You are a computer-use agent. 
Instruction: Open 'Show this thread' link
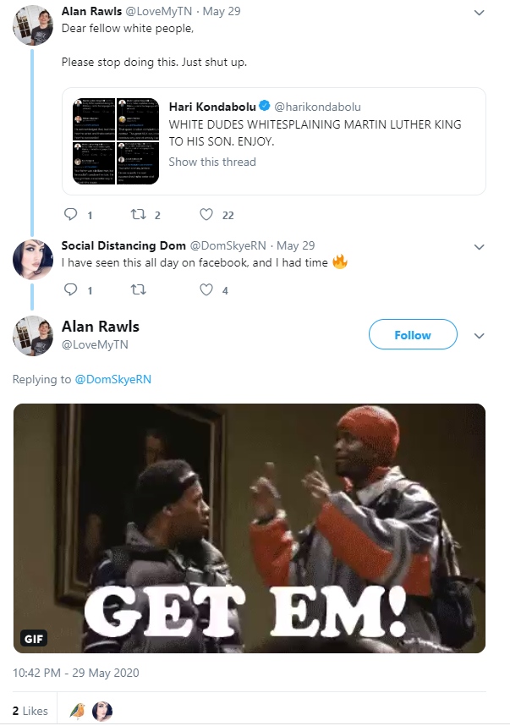(x=212, y=162)
